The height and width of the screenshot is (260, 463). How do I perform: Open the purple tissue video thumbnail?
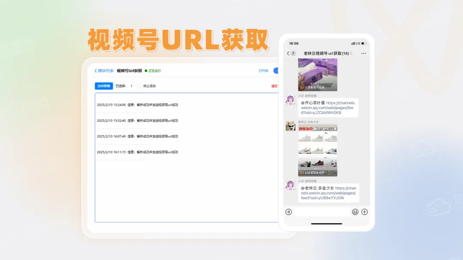(317, 74)
